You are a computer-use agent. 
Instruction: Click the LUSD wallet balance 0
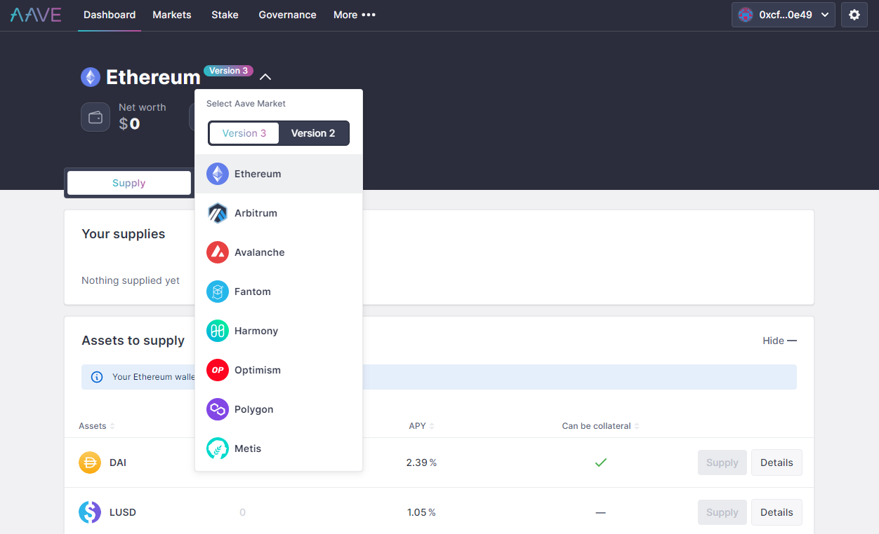pyautogui.click(x=242, y=512)
